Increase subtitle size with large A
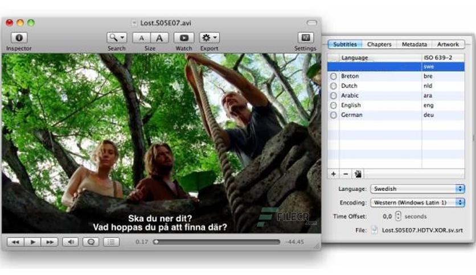 [x=159, y=38]
